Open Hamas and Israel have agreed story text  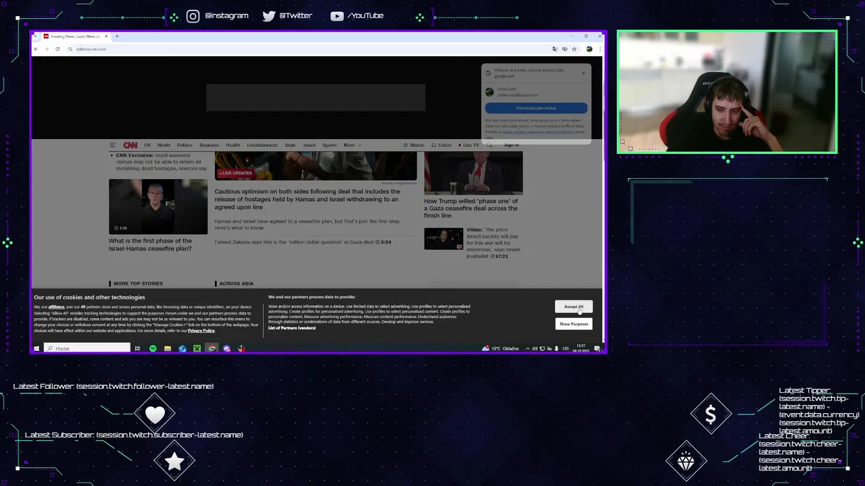point(307,224)
